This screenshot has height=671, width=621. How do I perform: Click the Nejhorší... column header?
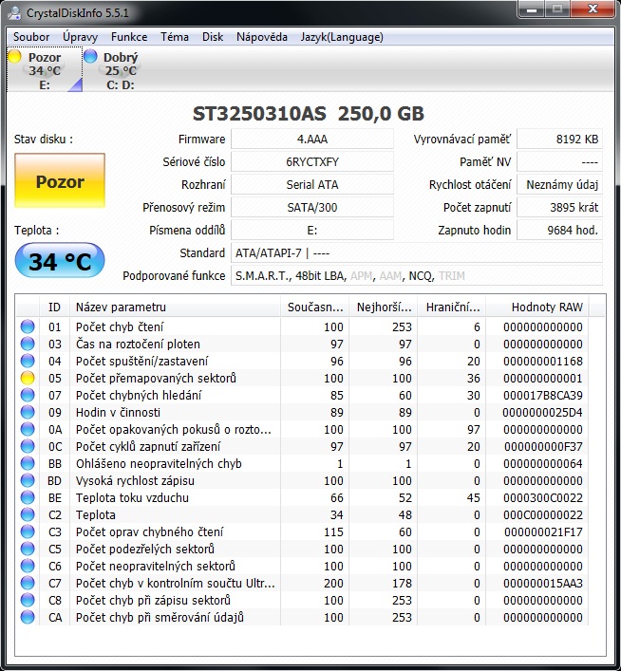coord(384,307)
